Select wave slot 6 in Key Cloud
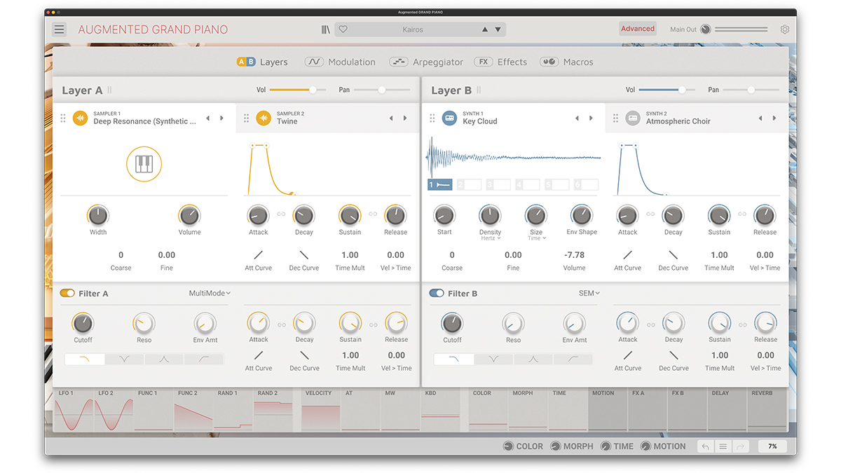This screenshot has width=841, height=473. click(x=586, y=185)
